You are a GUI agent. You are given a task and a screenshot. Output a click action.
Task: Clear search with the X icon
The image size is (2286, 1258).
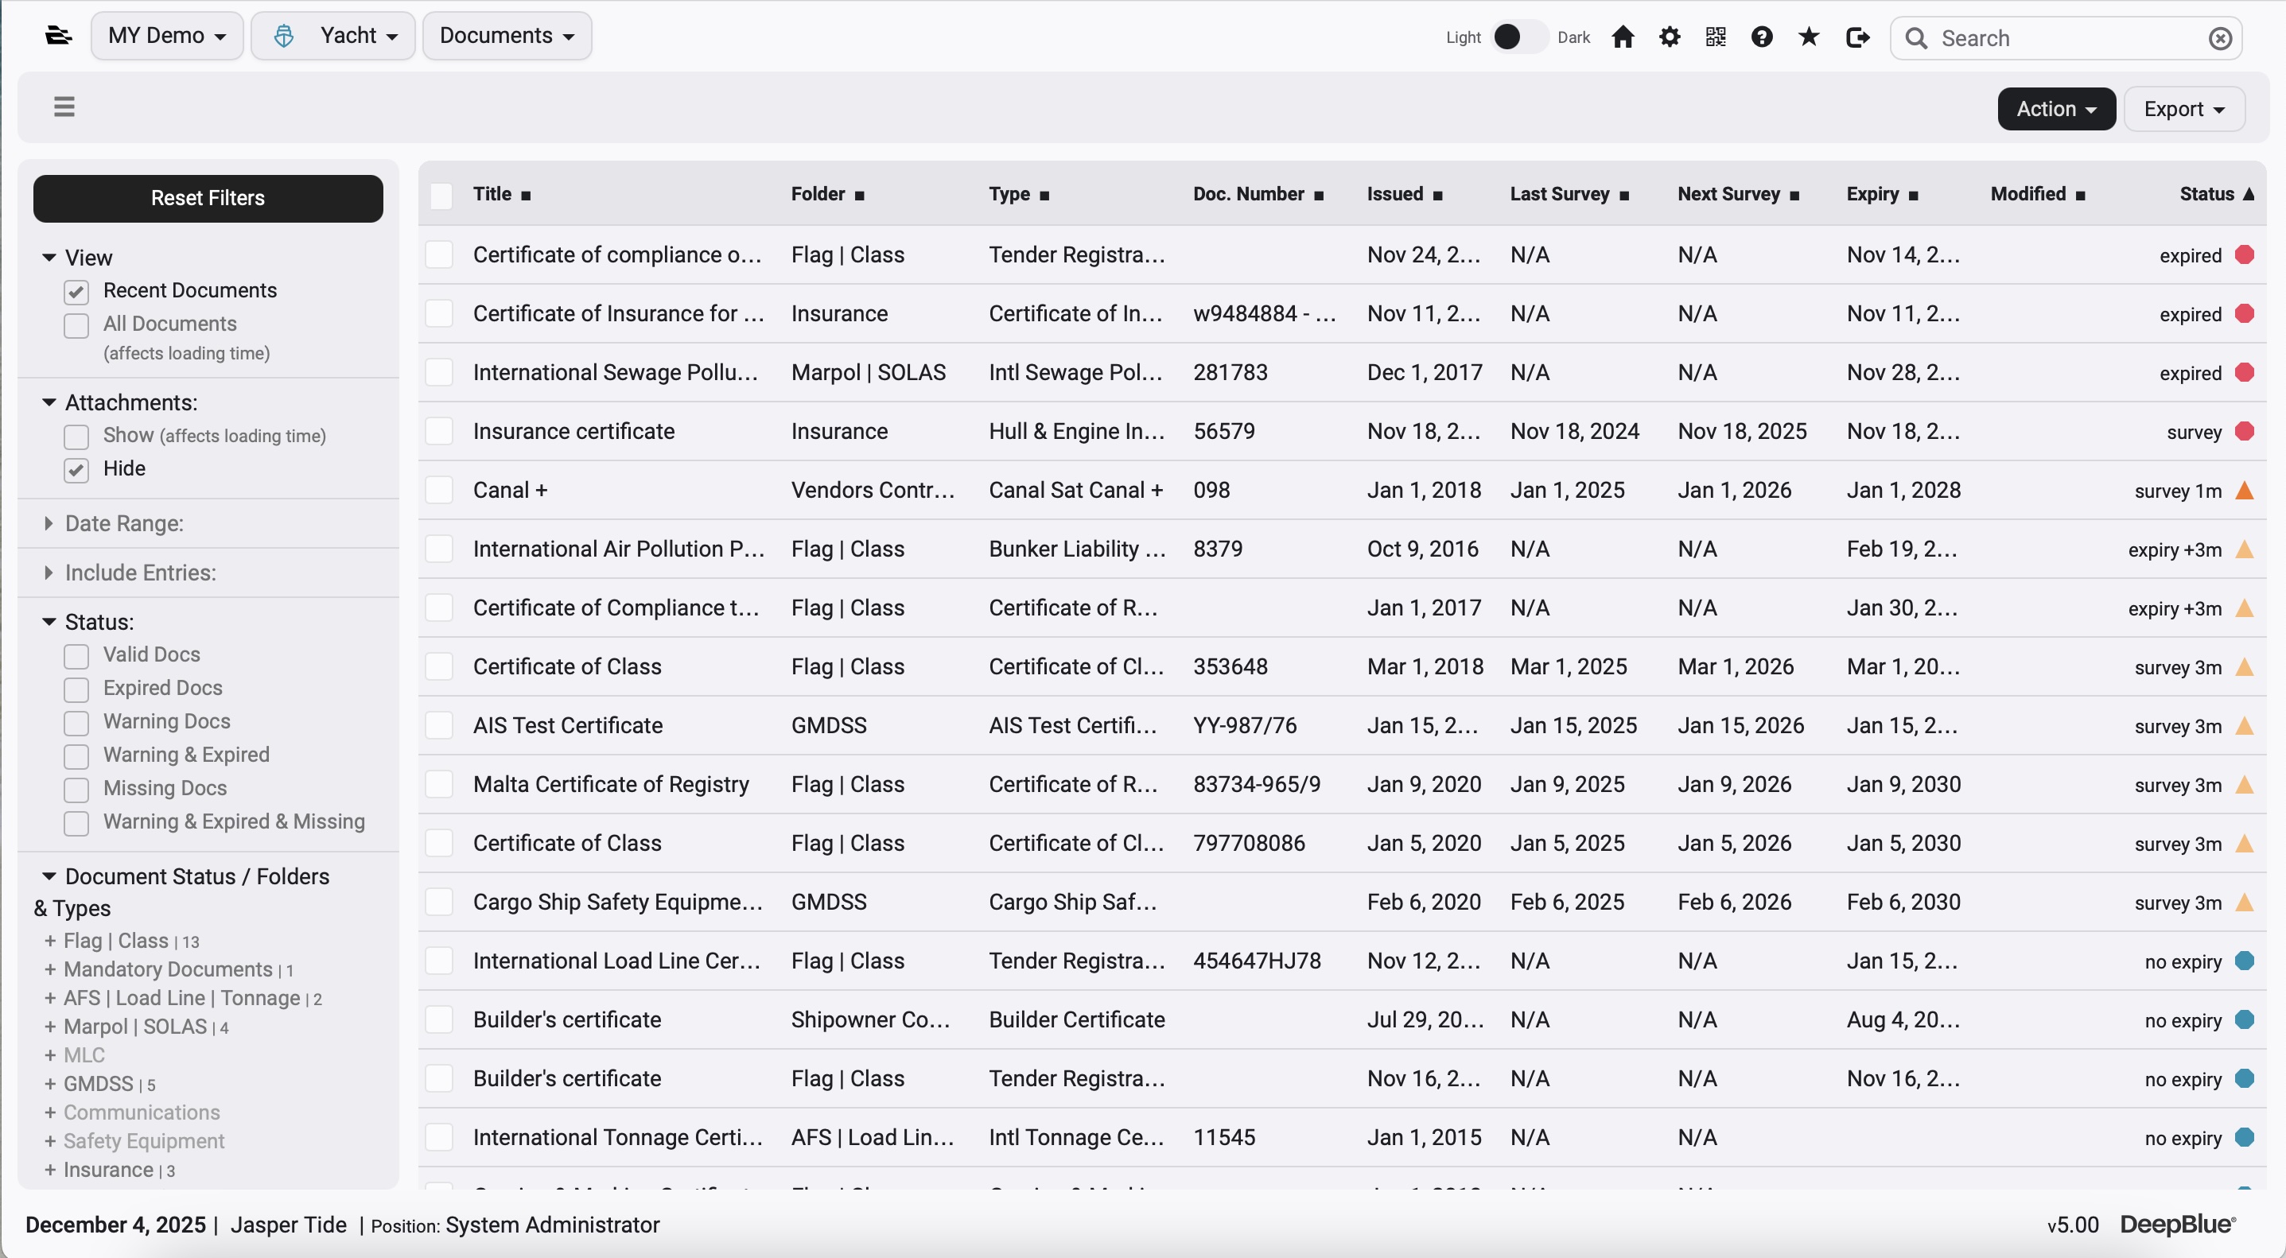click(2219, 39)
